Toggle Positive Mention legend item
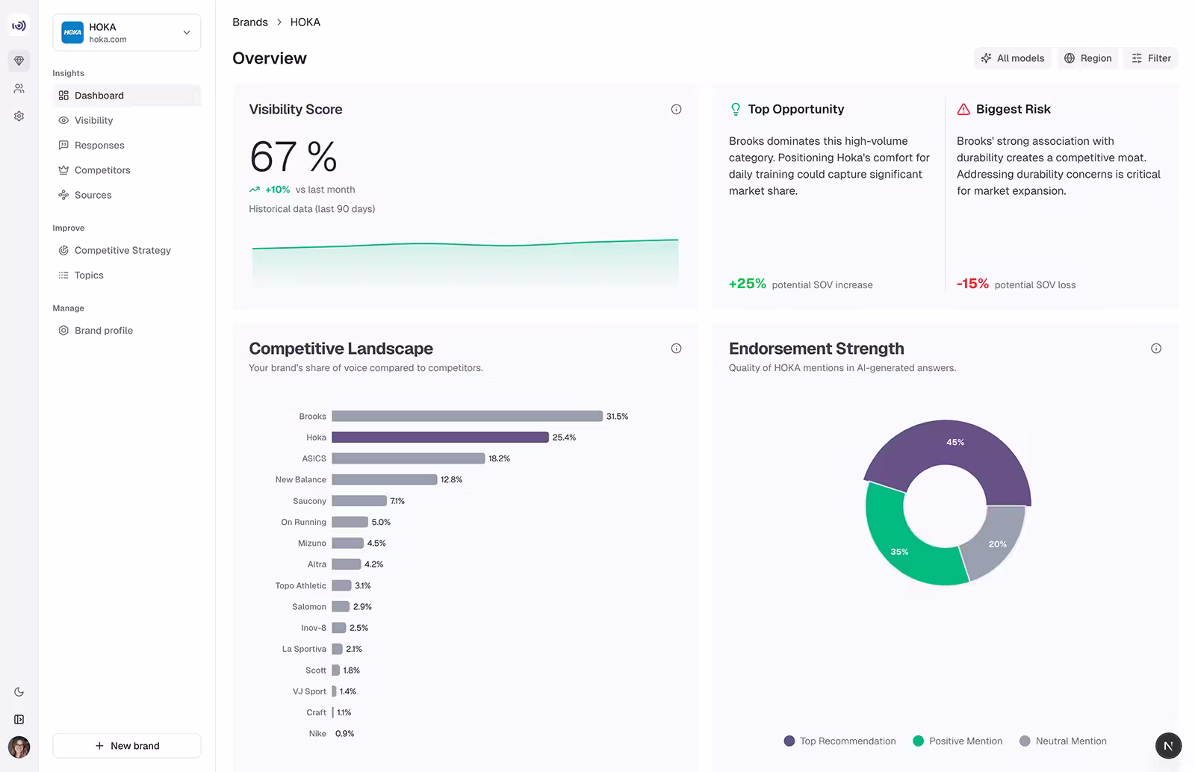 click(x=957, y=741)
